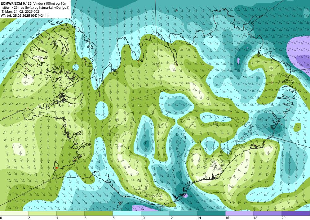The image size is (310, 220).
Task: Click the initial time 'IT: Mán. 24. 02. 2025 00Z'
Action: tap(20, 11)
